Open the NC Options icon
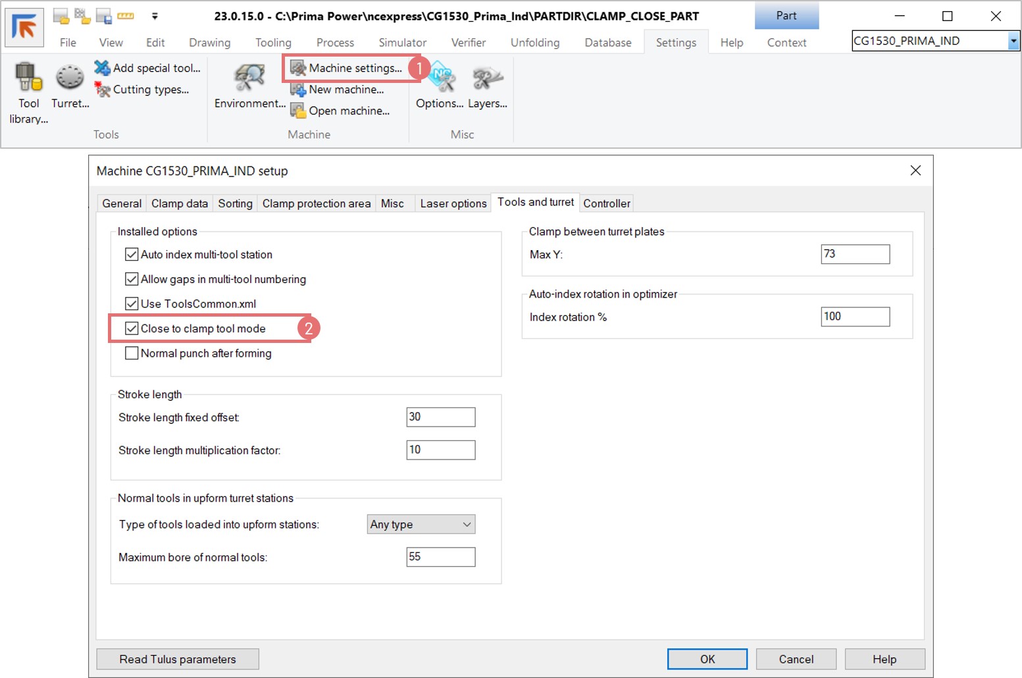 [440, 79]
